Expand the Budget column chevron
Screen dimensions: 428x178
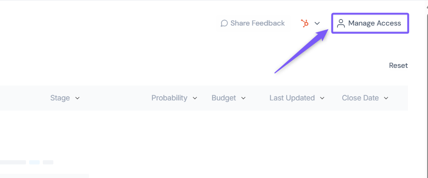click(243, 98)
